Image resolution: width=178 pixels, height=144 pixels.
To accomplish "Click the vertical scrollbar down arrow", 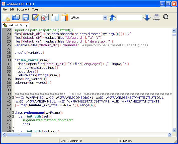I will pos(174,130).
